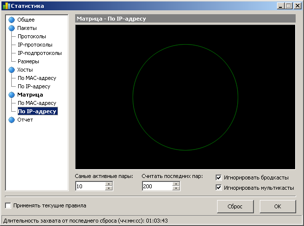Open По MAC-адресу under Хосты

(x=37, y=78)
